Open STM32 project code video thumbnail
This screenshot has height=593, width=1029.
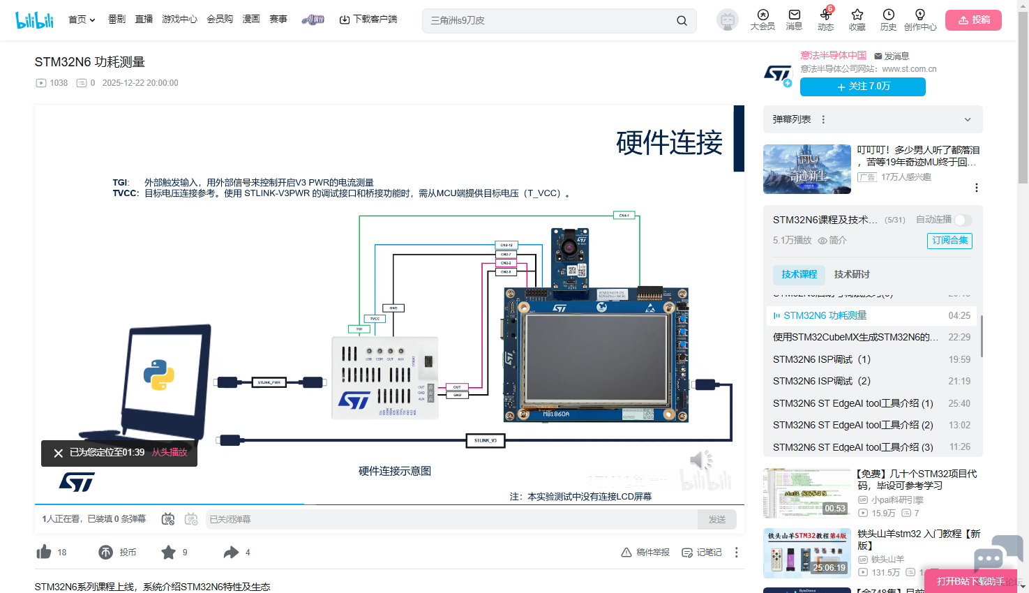807,493
